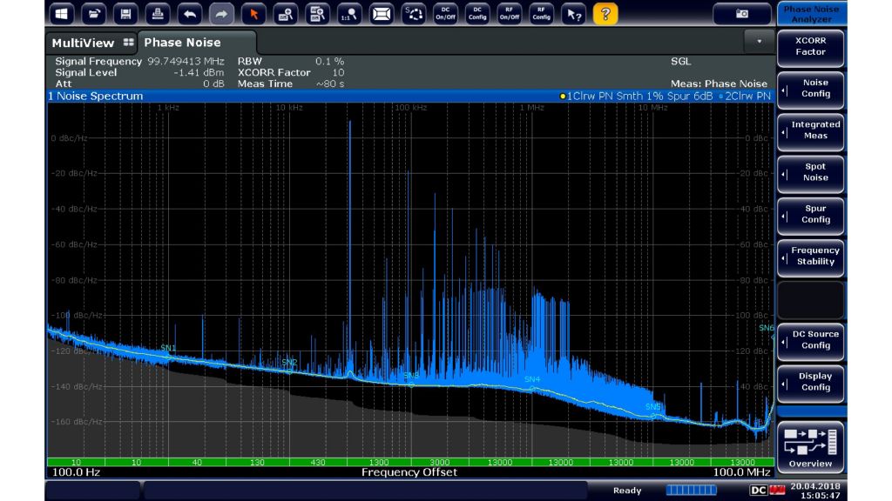This screenshot has width=892, height=501.
Task: Click the green 430 cross-correlation count segment
Action: tap(318, 463)
